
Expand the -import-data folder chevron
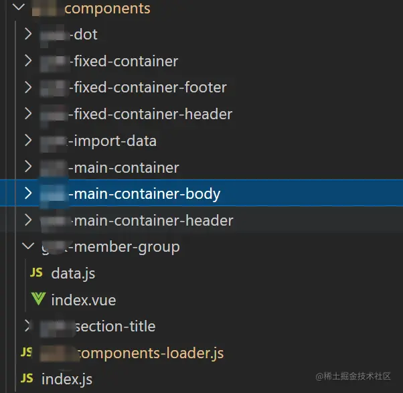click(x=27, y=141)
